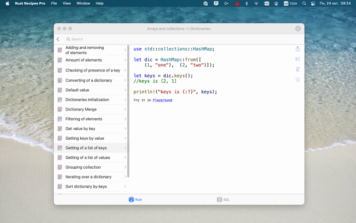Screen dimensions: 356x223
Task: Expand chevron for Get value by key
Action: (x=125, y=129)
